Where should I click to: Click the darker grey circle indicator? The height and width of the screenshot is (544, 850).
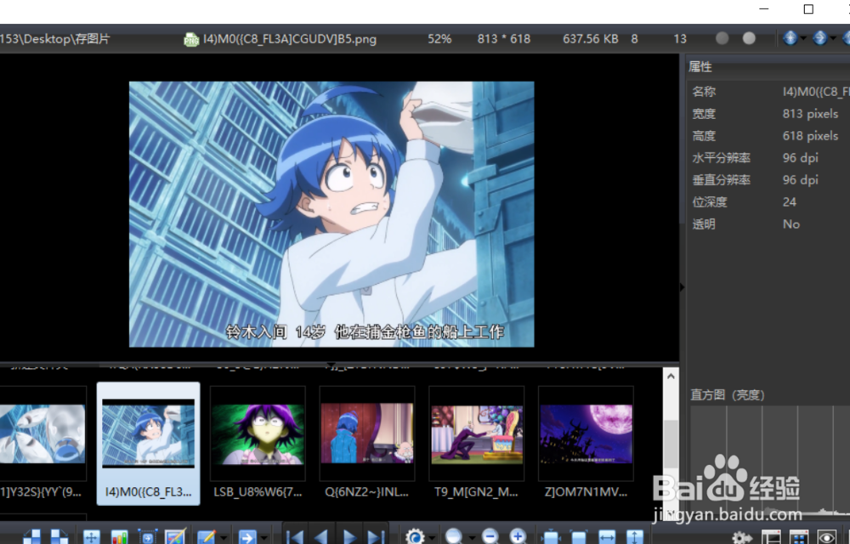tap(722, 38)
